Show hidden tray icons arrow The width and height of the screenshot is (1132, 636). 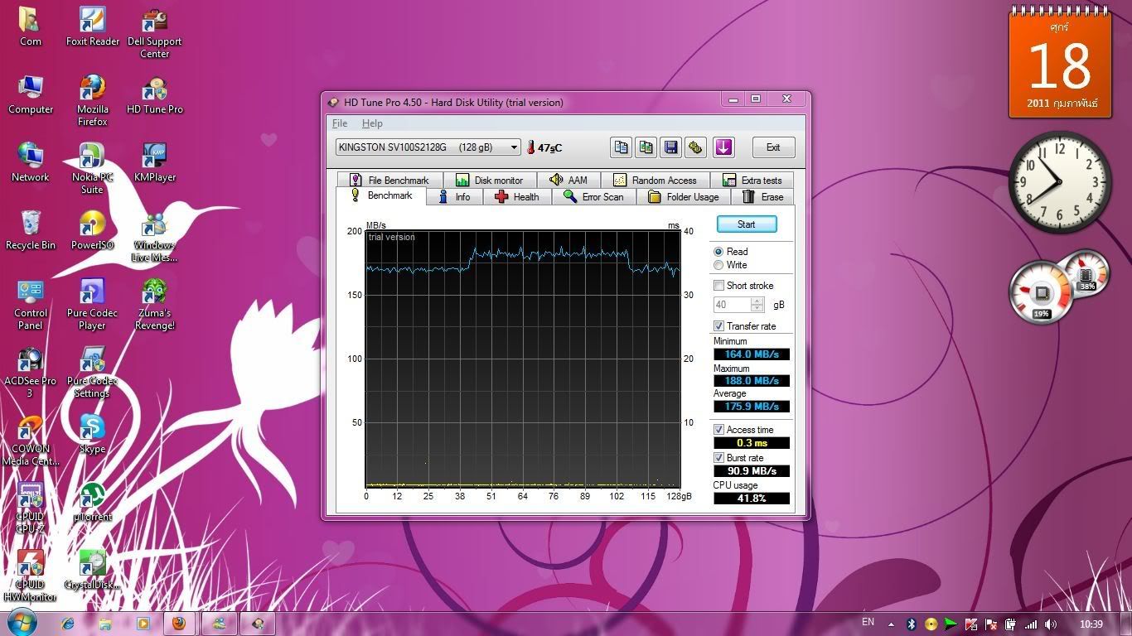891,624
